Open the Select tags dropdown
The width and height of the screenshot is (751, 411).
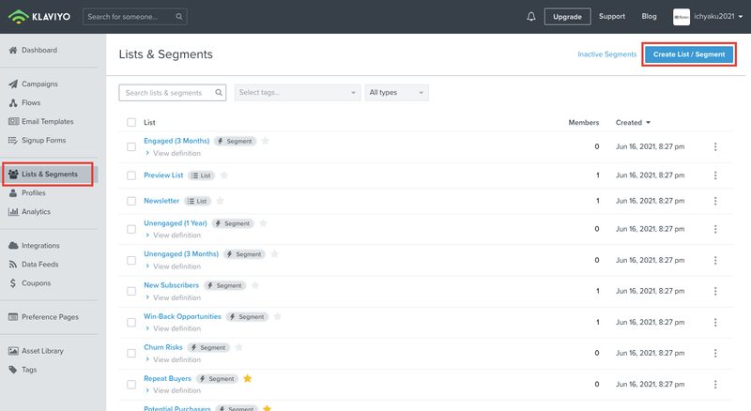(298, 93)
